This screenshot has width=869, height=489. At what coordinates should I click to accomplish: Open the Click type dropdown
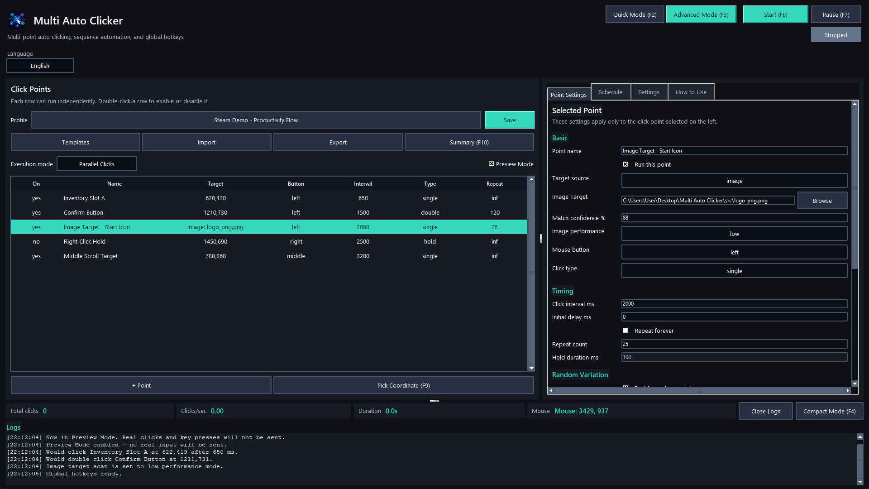click(x=734, y=271)
